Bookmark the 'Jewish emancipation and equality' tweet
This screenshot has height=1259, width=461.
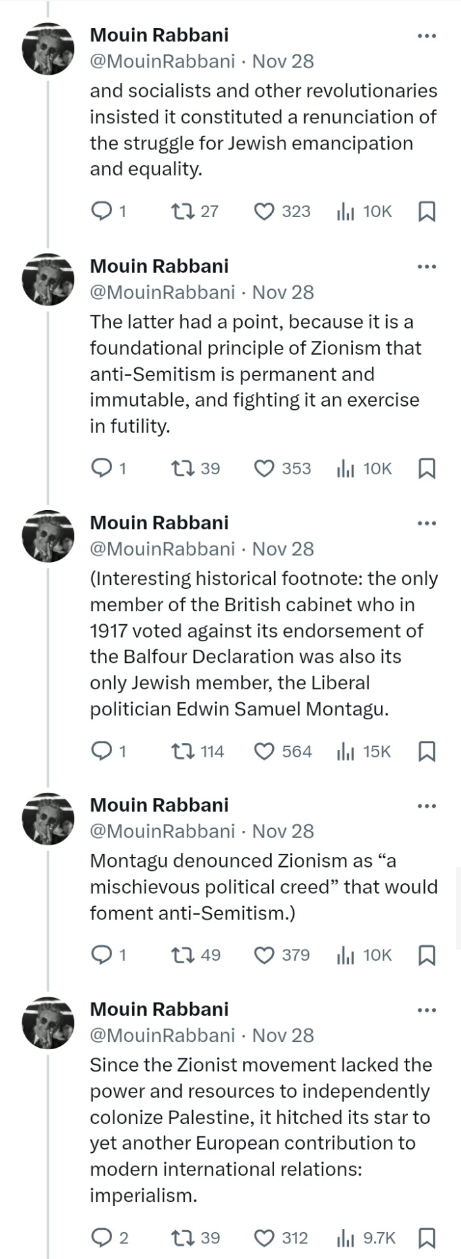(x=426, y=211)
